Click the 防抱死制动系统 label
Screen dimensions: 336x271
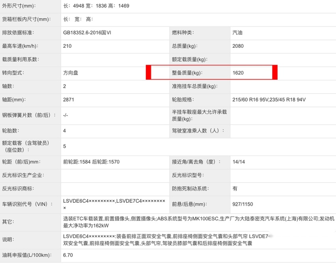point(190,189)
